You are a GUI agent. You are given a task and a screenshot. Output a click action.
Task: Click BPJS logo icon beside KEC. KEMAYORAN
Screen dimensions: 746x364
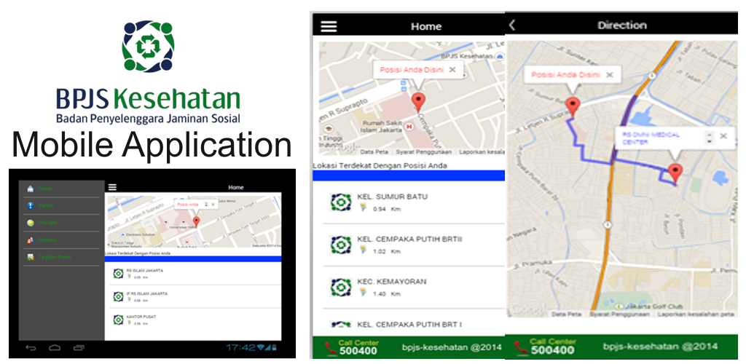[x=341, y=287]
